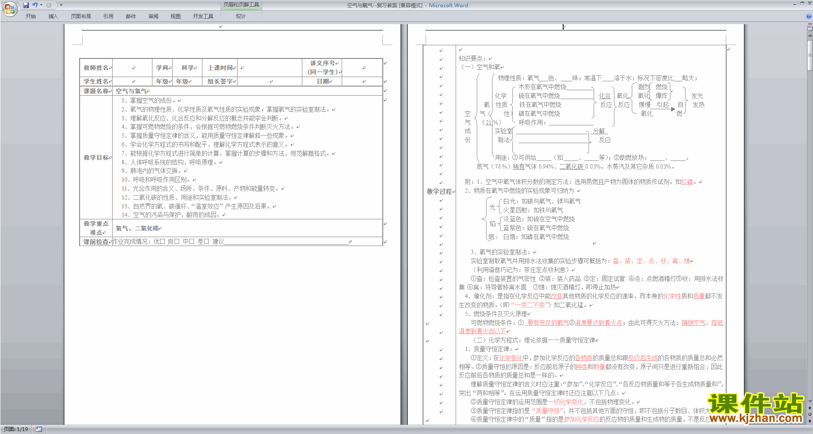Click the red text 查、装、定、点、收、离、熄
813x434 pixels.
pos(651,261)
